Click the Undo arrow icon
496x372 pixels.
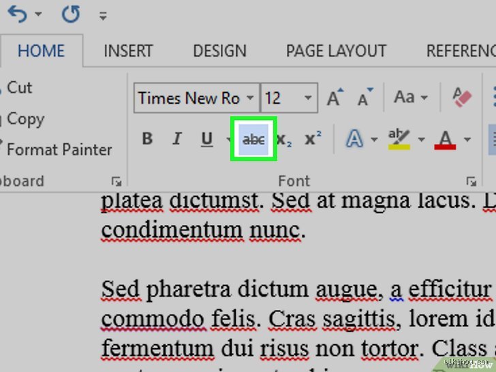pyautogui.click(x=18, y=14)
